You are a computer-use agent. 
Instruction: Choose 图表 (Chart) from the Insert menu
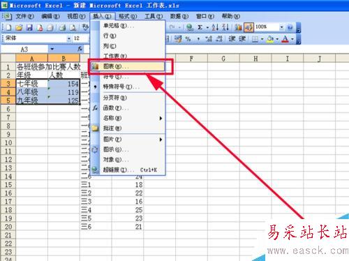tap(127, 66)
